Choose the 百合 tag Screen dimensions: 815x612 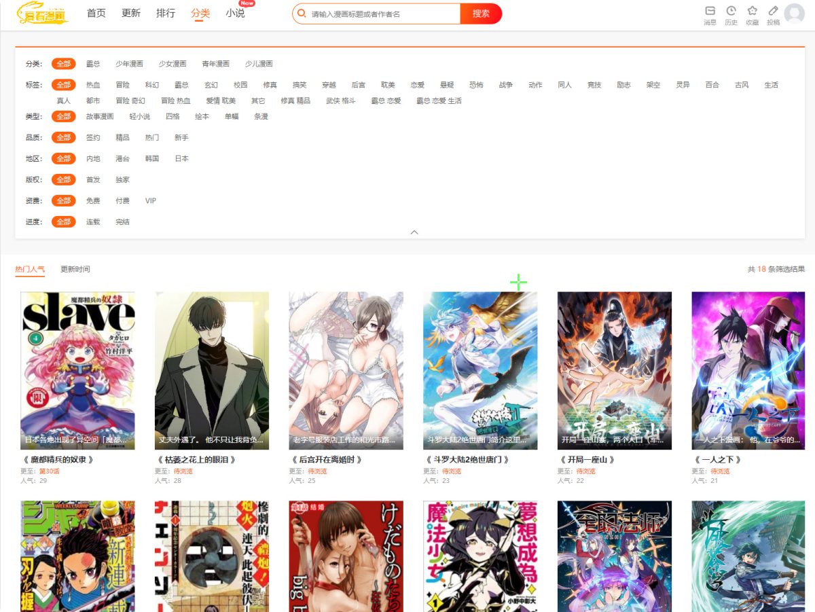click(x=712, y=85)
